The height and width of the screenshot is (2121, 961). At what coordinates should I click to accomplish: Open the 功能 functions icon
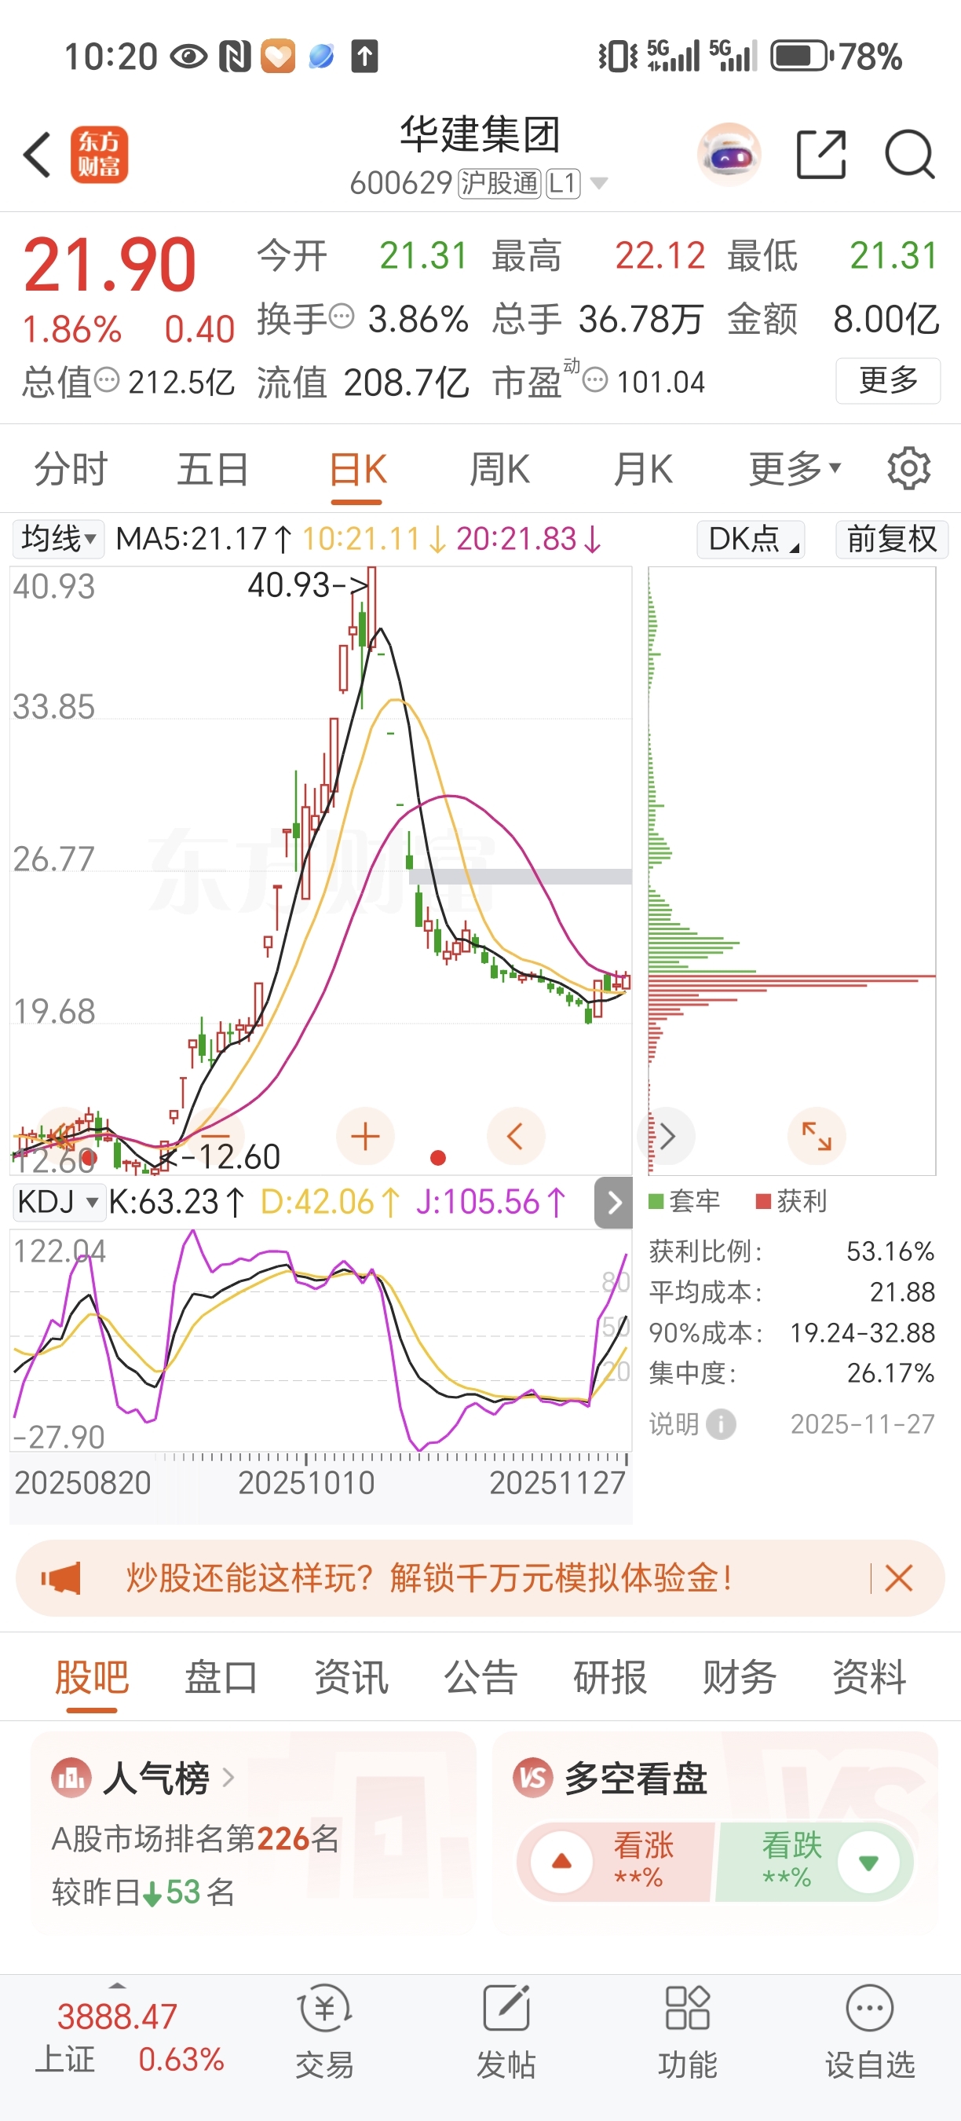tap(687, 2009)
